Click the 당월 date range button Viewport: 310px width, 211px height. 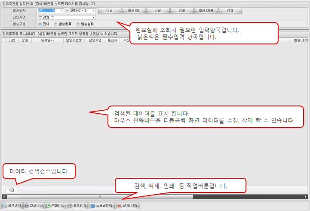pos(158,11)
